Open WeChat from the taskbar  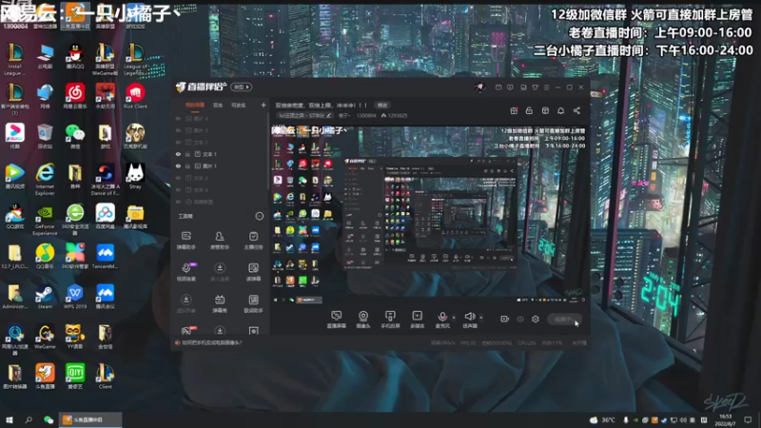tap(49, 419)
